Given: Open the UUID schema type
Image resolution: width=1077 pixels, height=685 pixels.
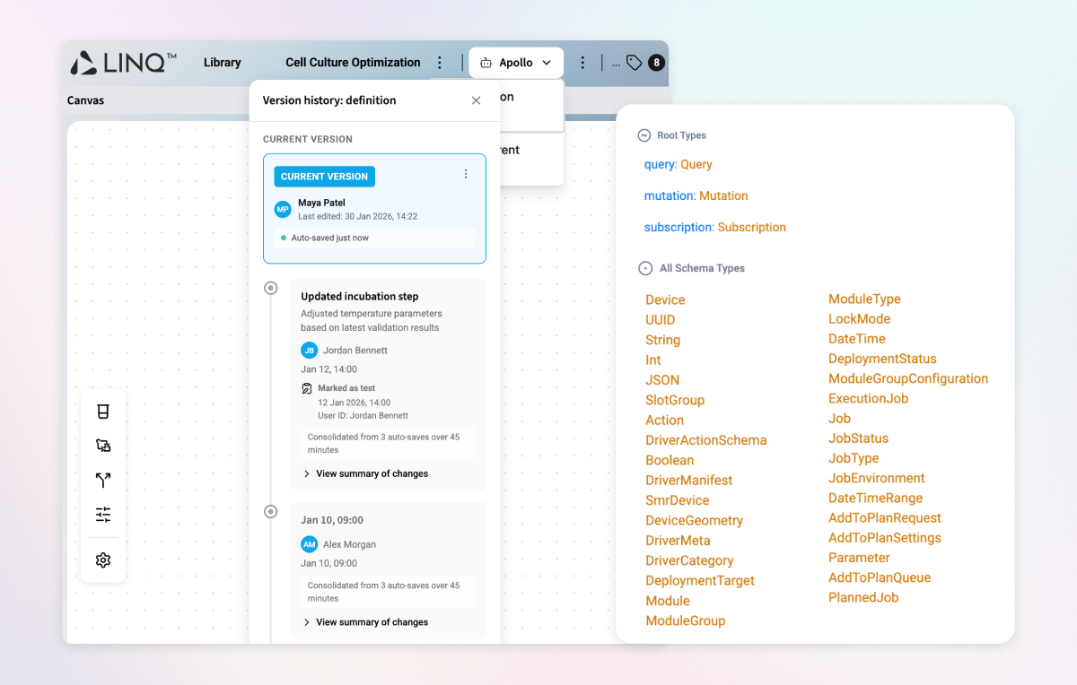Looking at the screenshot, I should [x=661, y=320].
